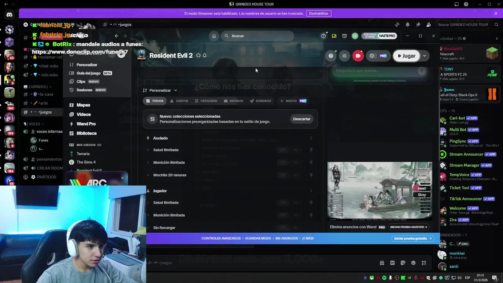
Task: Toggle Munición ilimitada under Jugador
Action: pyautogui.click(x=289, y=215)
